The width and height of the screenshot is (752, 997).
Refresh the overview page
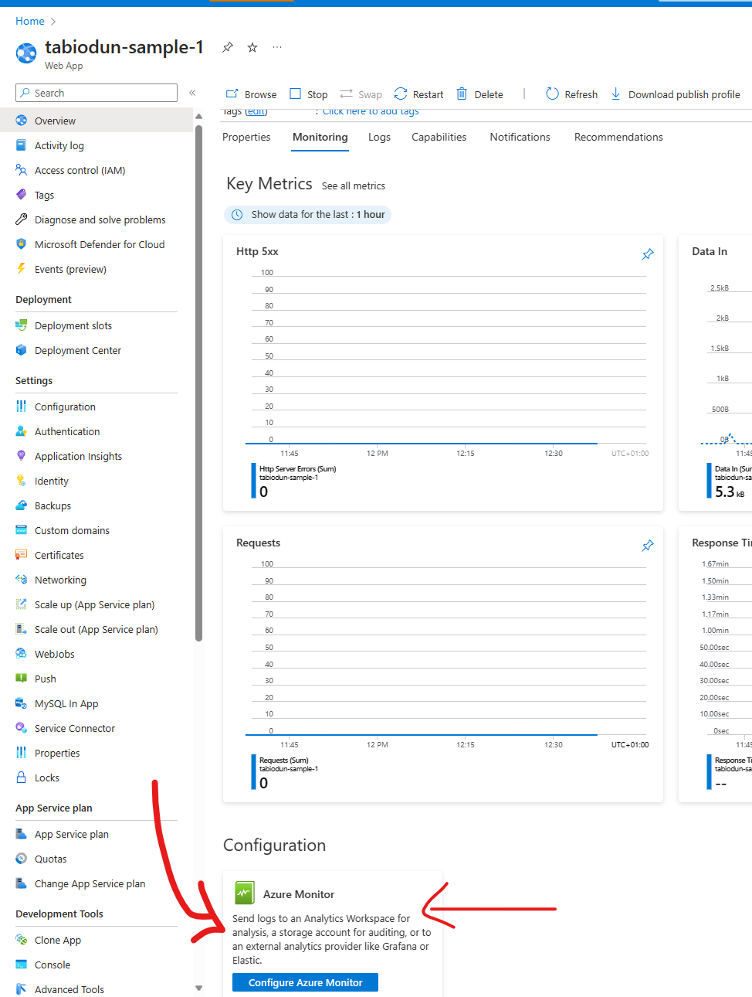(571, 94)
